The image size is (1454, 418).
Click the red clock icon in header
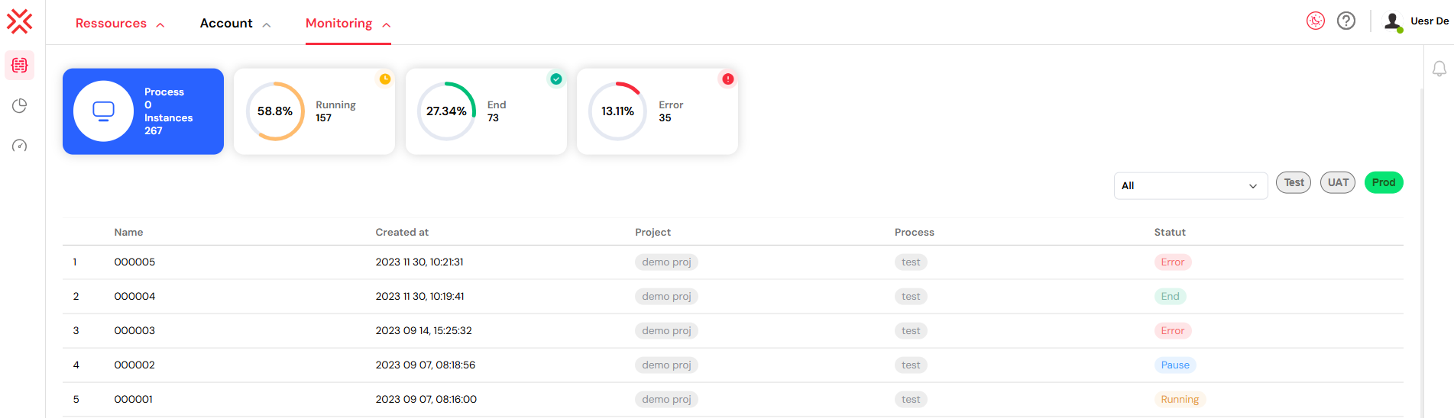pyautogui.click(x=1315, y=21)
